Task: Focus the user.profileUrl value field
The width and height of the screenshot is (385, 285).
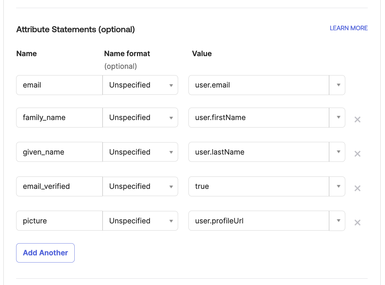Action: tap(259, 221)
